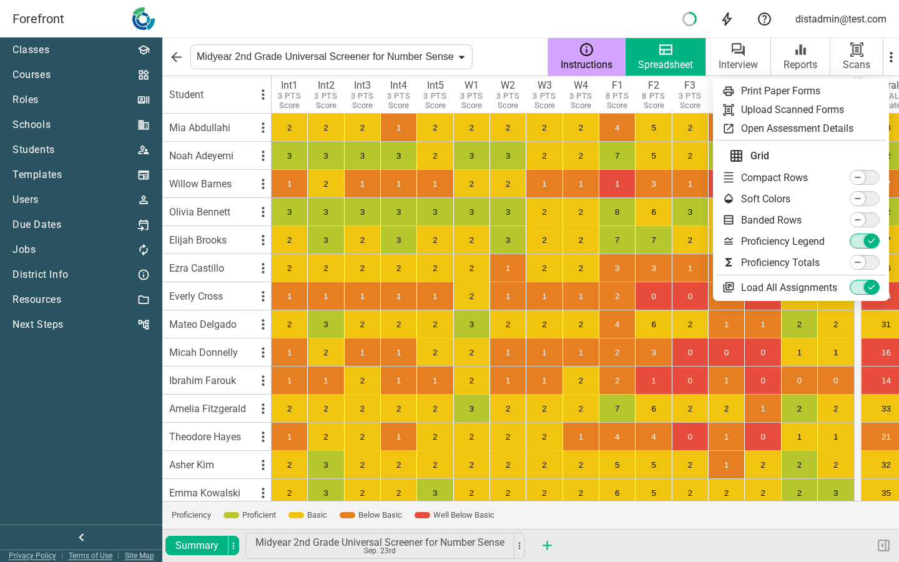Click the loading status circle icon
This screenshot has width=899, height=562.
(689, 19)
